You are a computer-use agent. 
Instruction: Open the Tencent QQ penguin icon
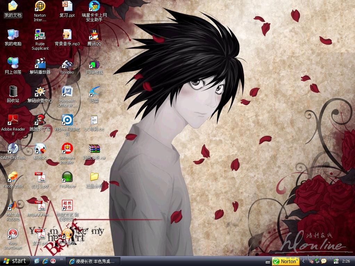[94, 35]
